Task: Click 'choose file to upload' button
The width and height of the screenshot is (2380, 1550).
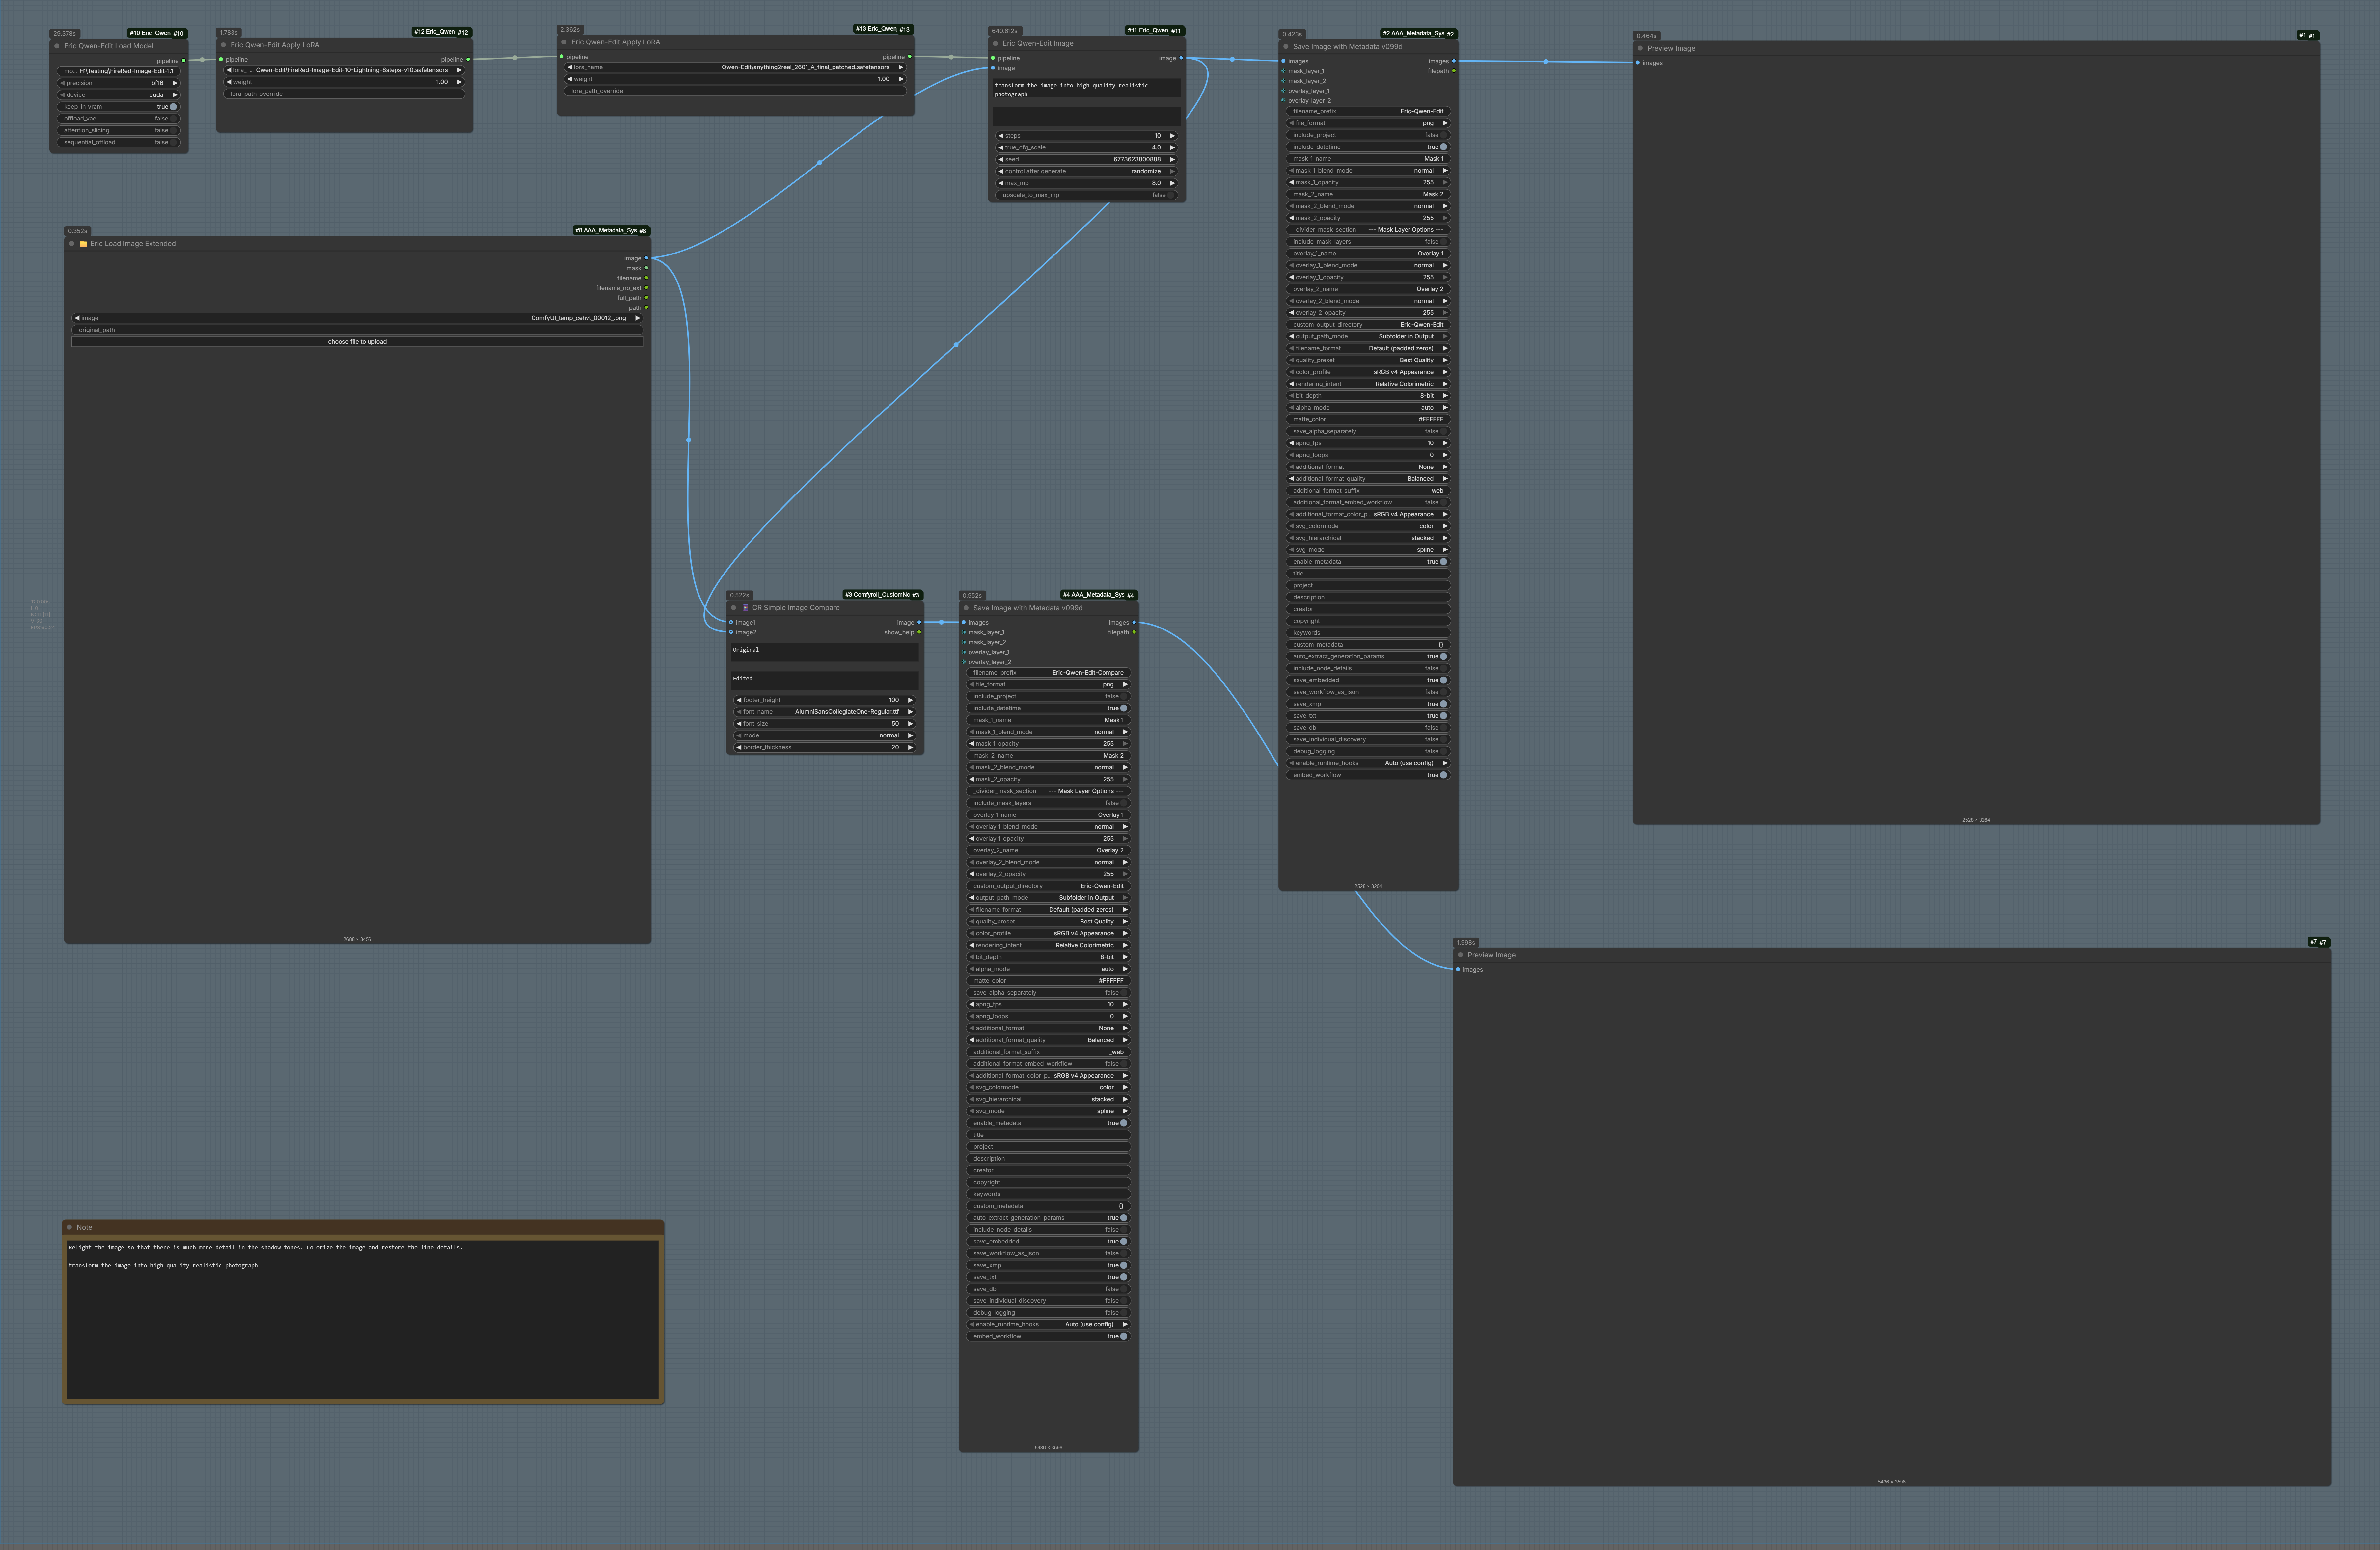Action: (357, 342)
